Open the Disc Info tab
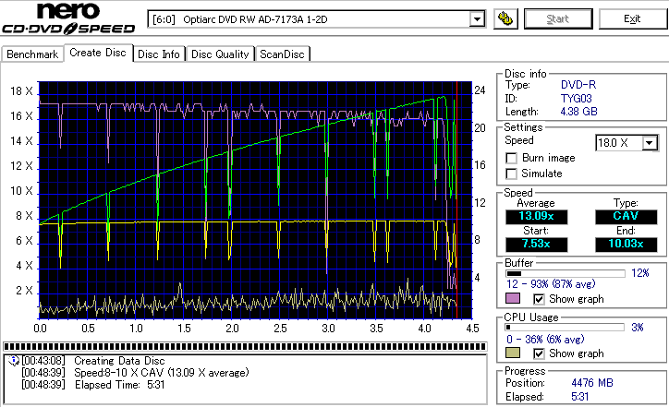The height and width of the screenshot is (407, 669). click(x=159, y=54)
